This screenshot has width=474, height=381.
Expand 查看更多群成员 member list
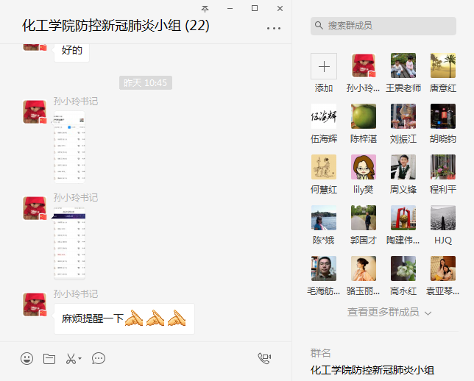pyautogui.click(x=389, y=313)
